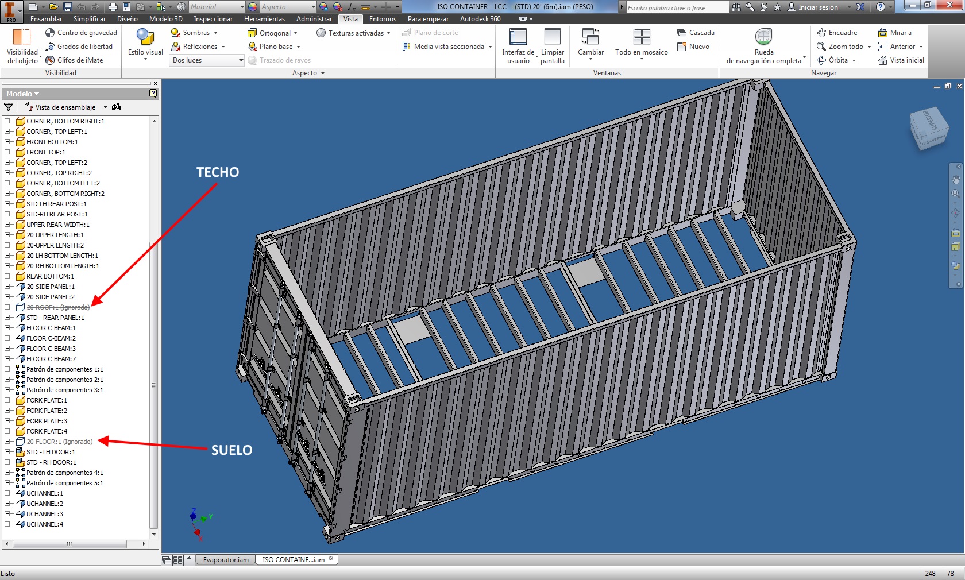This screenshot has height=580, width=965.
Task: Click the appearance color wheel icon
Action: click(x=253, y=7)
